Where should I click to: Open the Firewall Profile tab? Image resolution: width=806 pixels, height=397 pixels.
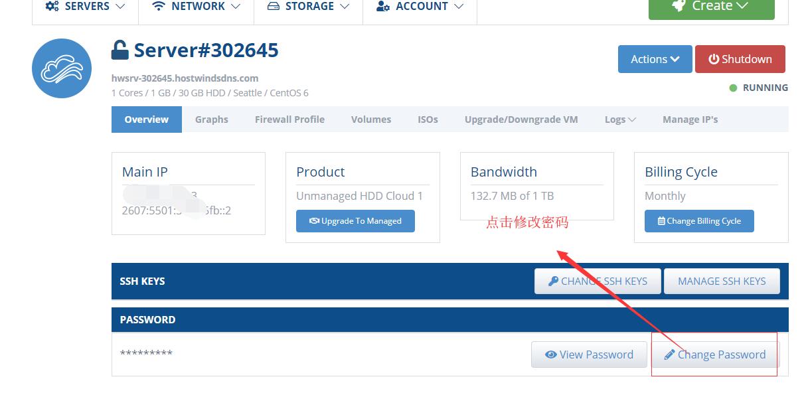click(x=289, y=119)
